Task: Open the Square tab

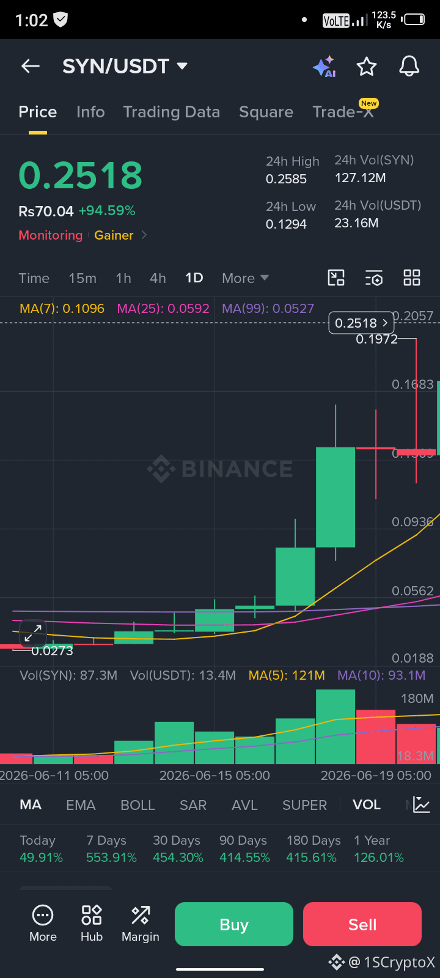Action: [x=266, y=112]
